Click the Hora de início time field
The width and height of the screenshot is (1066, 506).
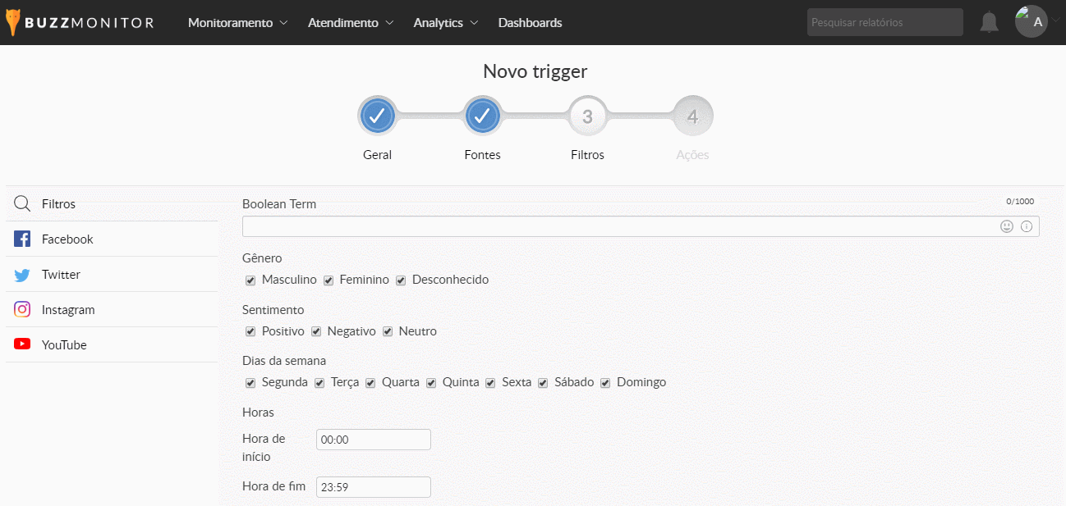(373, 440)
